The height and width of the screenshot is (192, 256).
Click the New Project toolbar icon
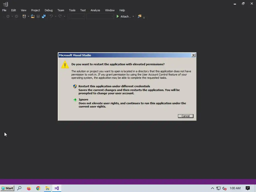[x=24, y=16]
